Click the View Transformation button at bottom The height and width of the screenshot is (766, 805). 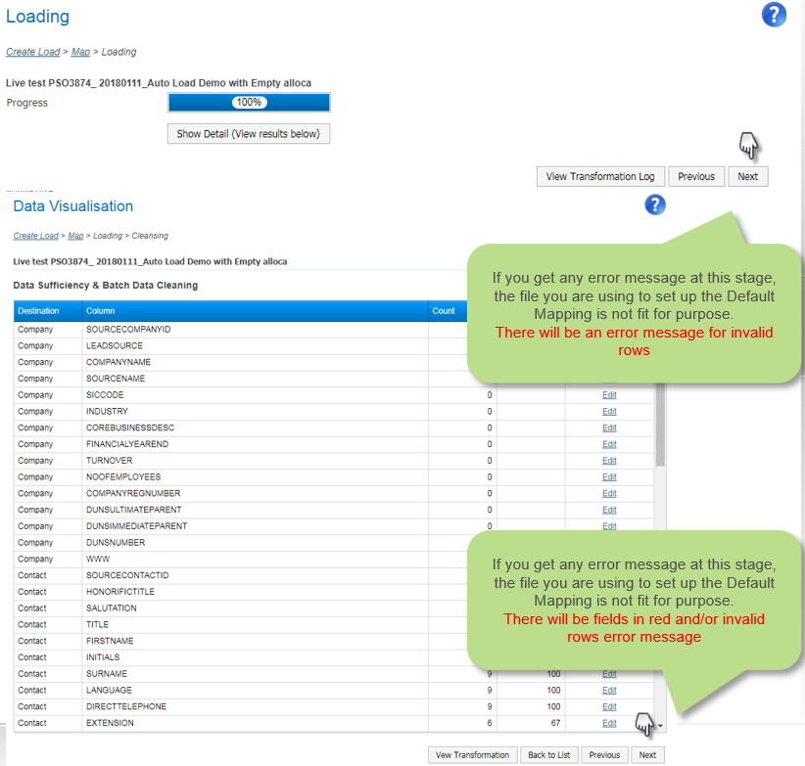click(x=472, y=754)
